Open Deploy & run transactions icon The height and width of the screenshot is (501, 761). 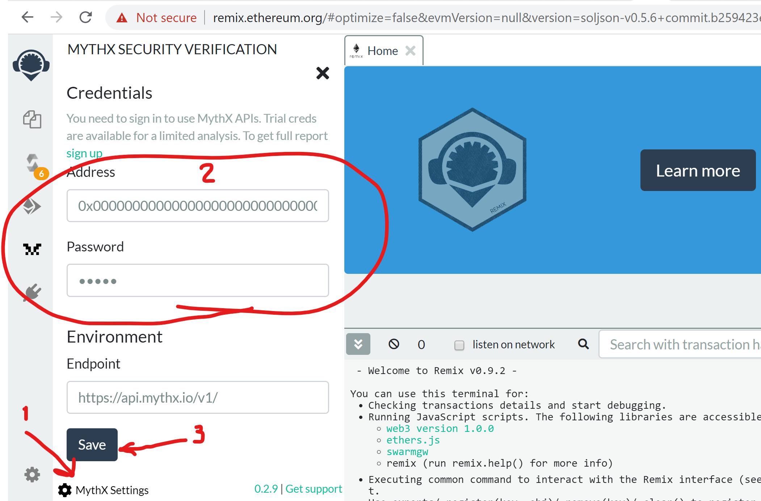(32, 206)
